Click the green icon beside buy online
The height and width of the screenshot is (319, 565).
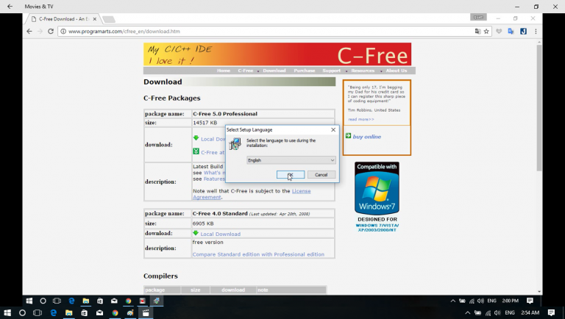pos(348,136)
